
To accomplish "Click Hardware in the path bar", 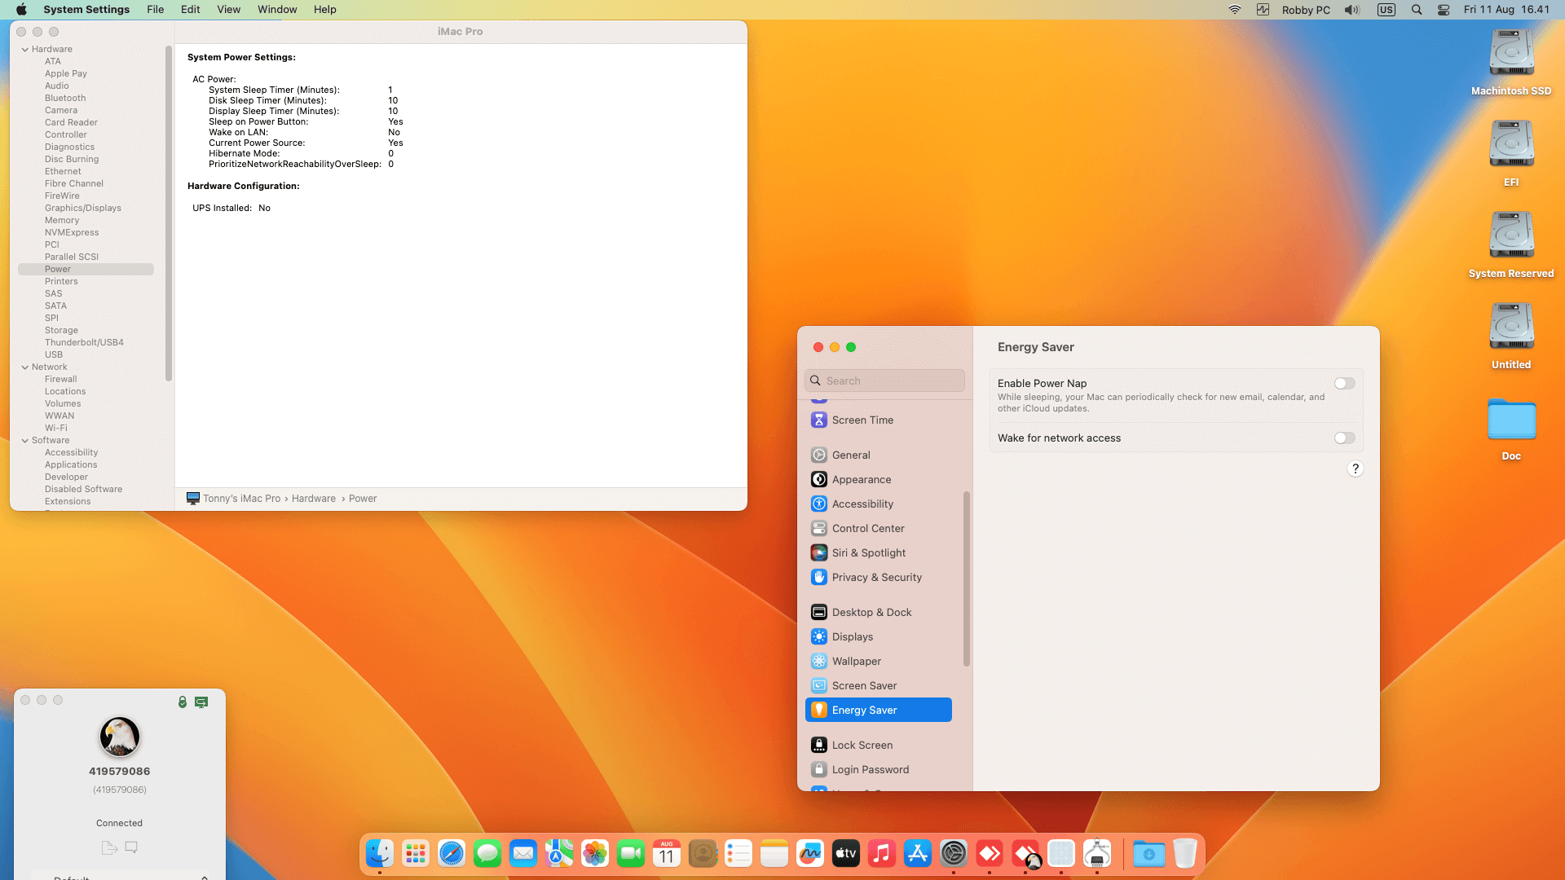I will (x=314, y=499).
